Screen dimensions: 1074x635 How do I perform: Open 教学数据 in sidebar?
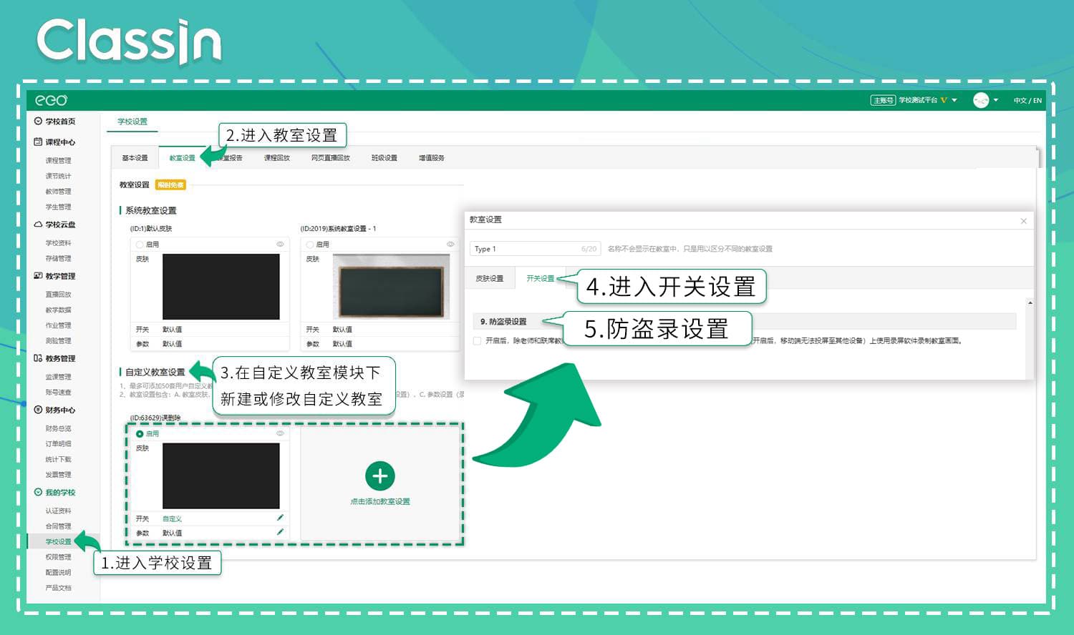coord(58,310)
